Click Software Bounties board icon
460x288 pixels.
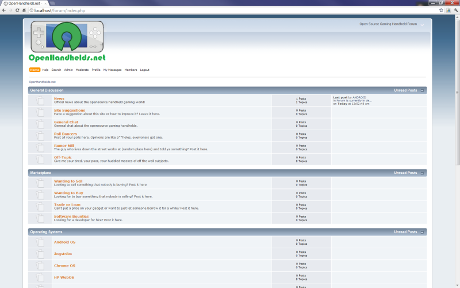[40, 218]
